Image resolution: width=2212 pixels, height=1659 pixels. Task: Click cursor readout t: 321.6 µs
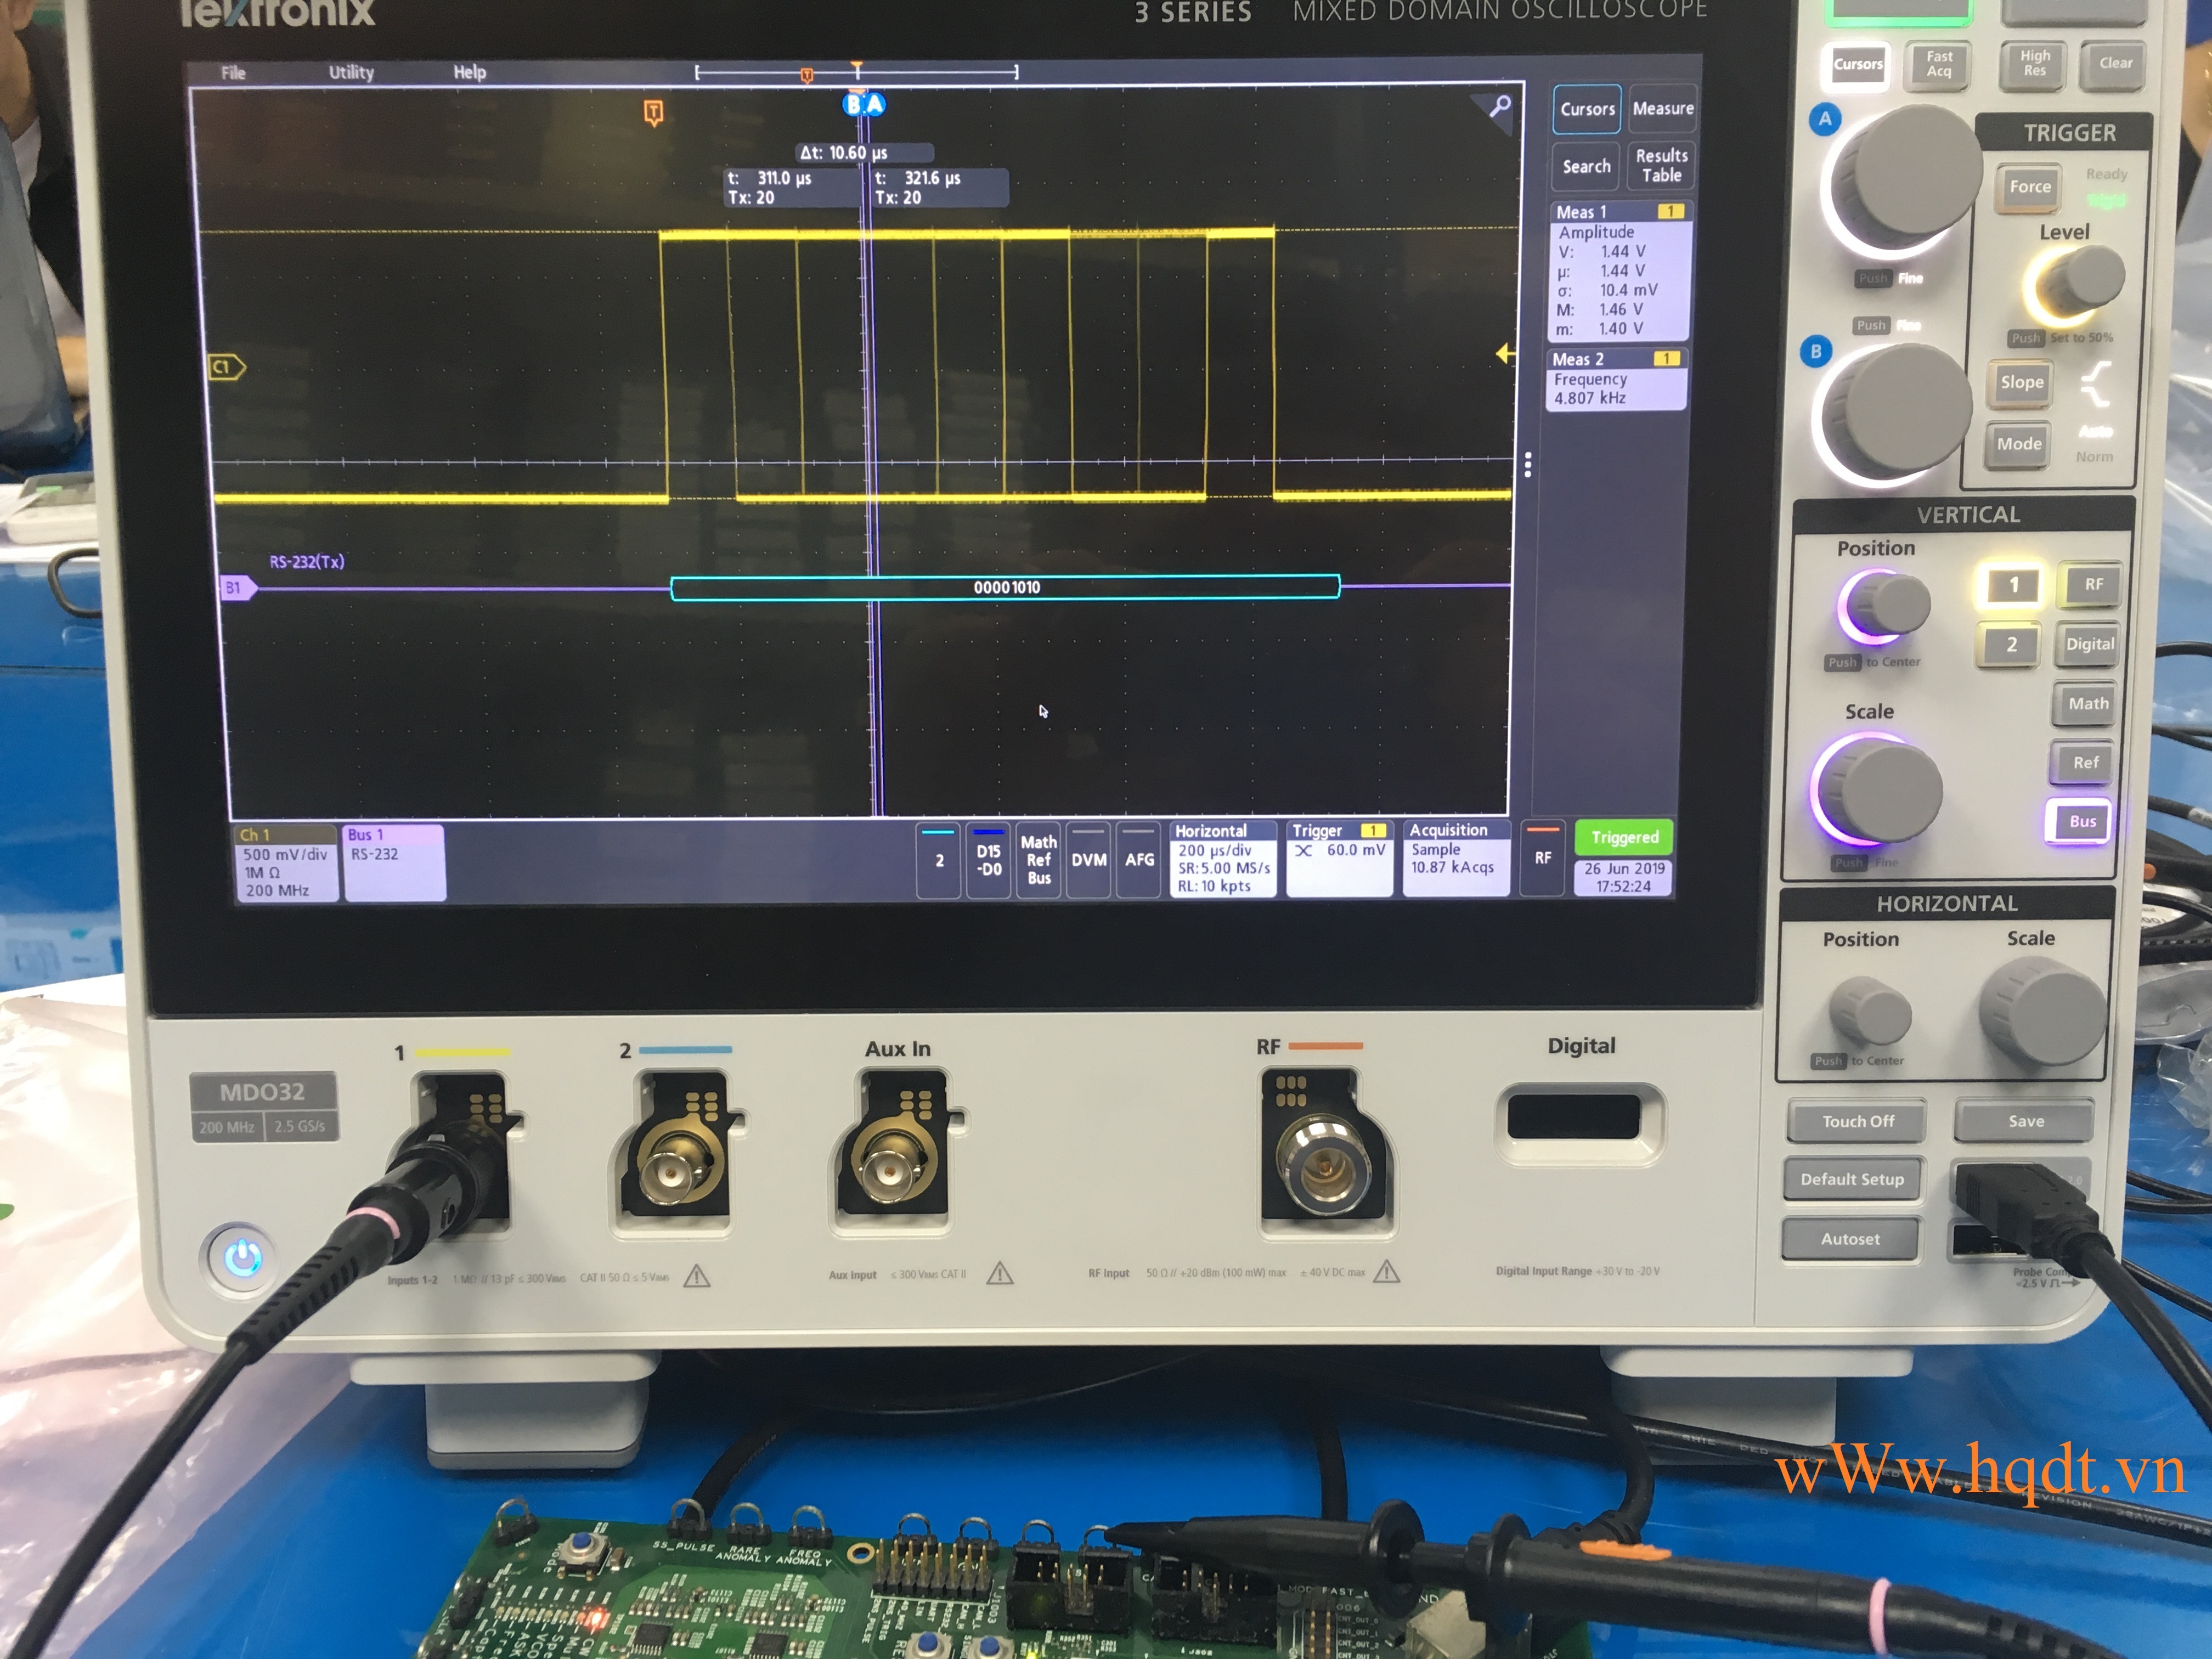pyautogui.click(x=940, y=187)
